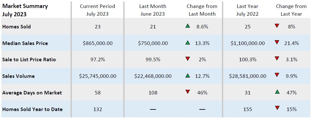Click the $25,745,000.00 sales volume cell

[98, 76]
